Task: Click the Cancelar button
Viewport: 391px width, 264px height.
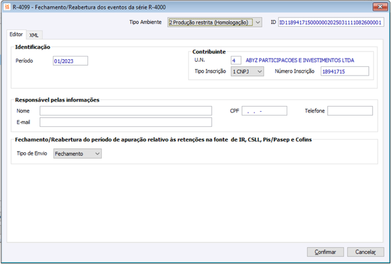Action: click(x=366, y=252)
